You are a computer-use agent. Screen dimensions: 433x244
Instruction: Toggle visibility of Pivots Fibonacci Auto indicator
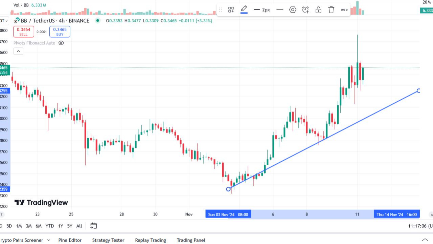pos(61,43)
